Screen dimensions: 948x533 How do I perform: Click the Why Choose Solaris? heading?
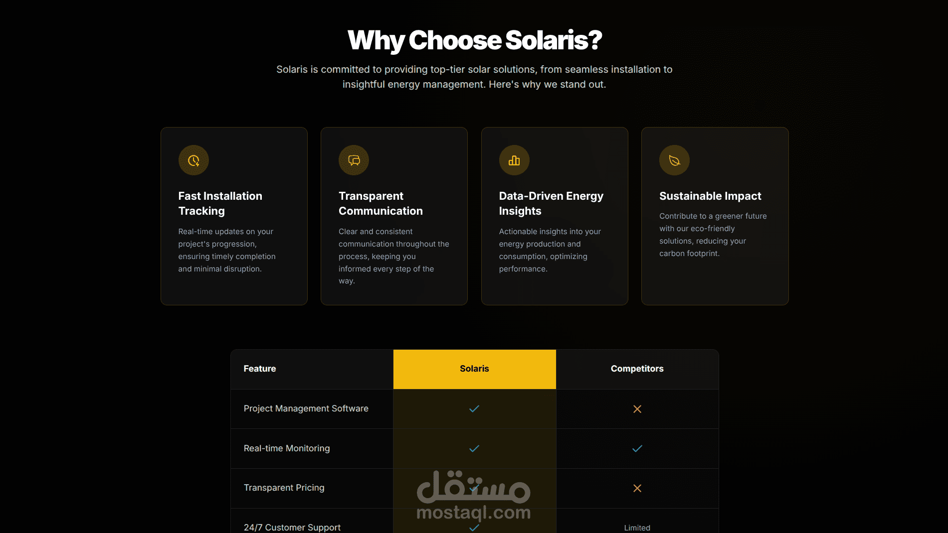click(x=474, y=40)
